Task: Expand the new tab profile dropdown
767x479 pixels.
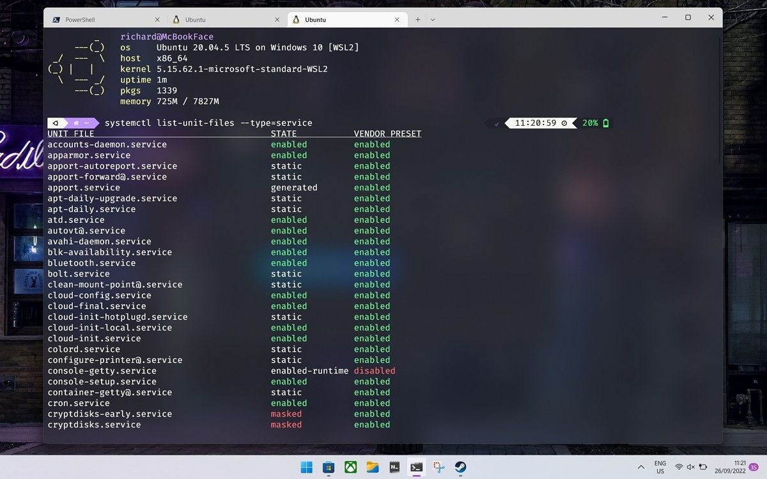Action: point(433,20)
